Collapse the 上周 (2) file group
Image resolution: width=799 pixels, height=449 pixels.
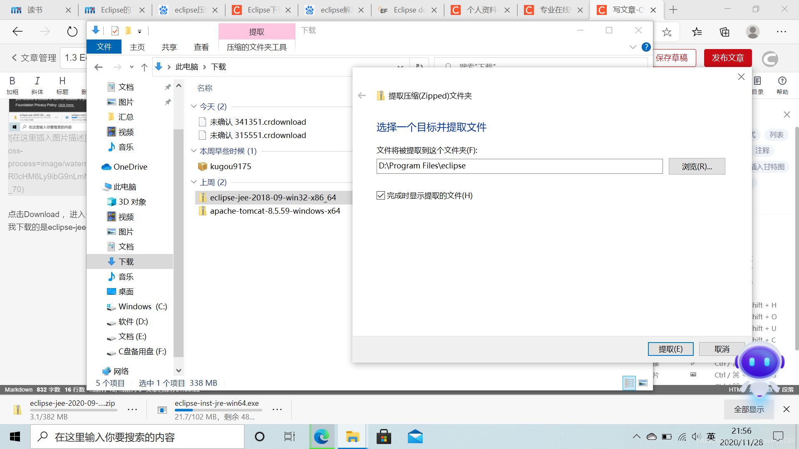194,182
